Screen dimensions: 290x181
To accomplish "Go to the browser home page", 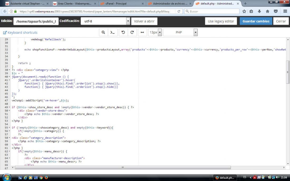I will [267, 11].
